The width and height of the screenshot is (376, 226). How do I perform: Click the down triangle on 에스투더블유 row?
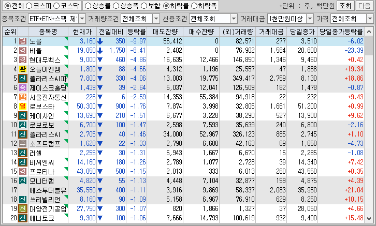pos(100,190)
